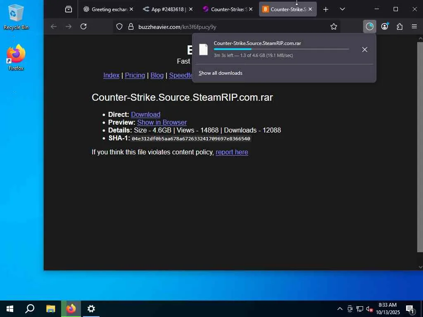Open the Speedtest link

point(181,75)
